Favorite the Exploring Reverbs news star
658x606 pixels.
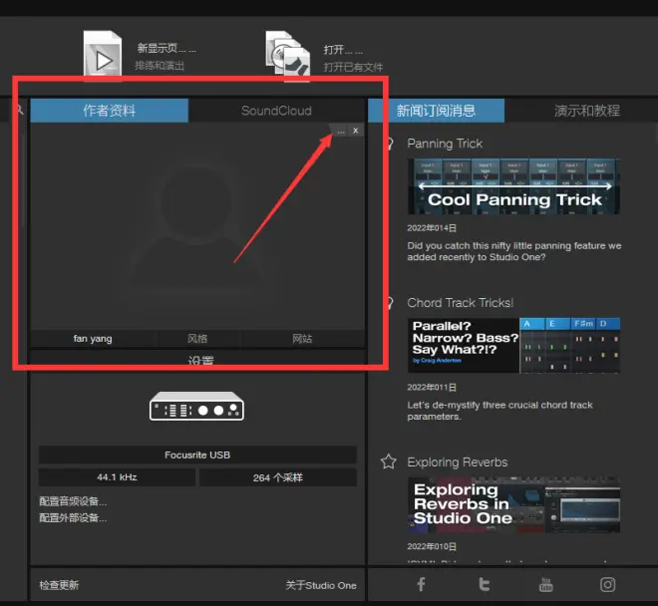click(389, 461)
